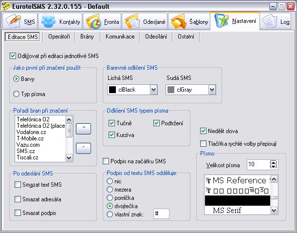Click the Nastavení checklist icon
Screen dimensions: 297x233
[221, 20]
